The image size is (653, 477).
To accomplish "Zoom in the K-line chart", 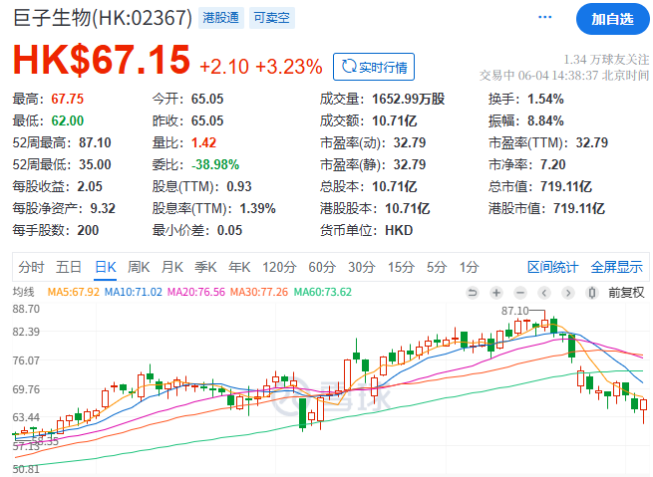I will (496, 293).
